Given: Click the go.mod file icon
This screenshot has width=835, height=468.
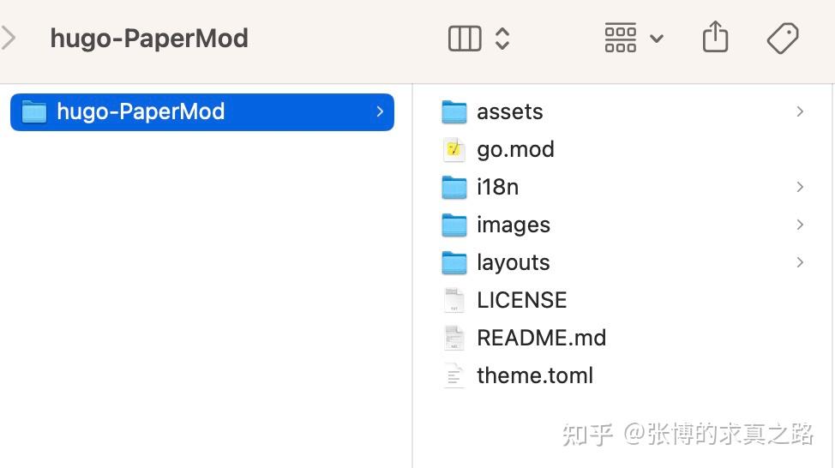Looking at the screenshot, I should coord(454,149).
